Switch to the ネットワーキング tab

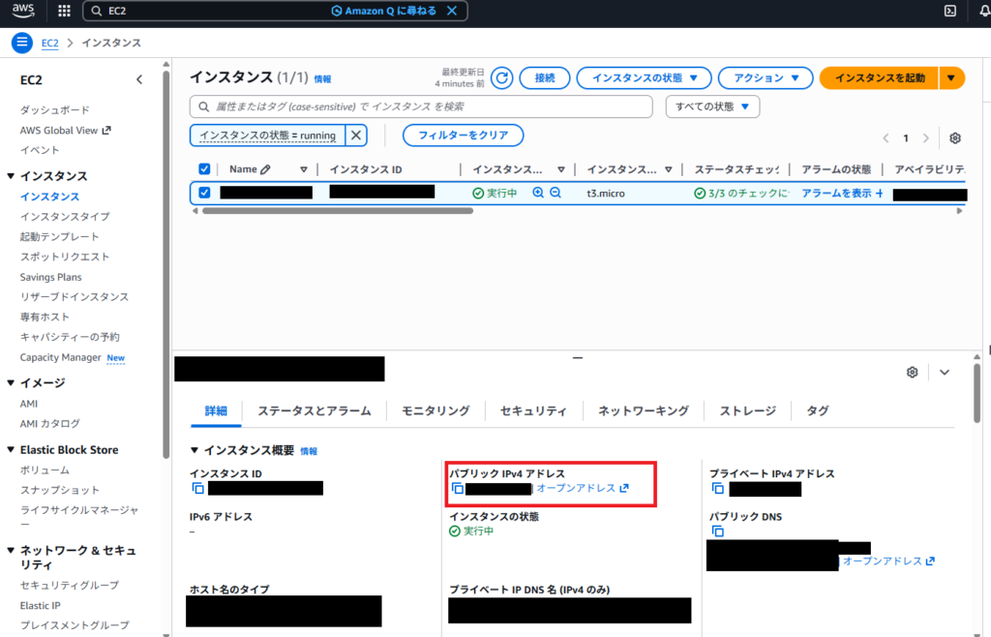(643, 410)
